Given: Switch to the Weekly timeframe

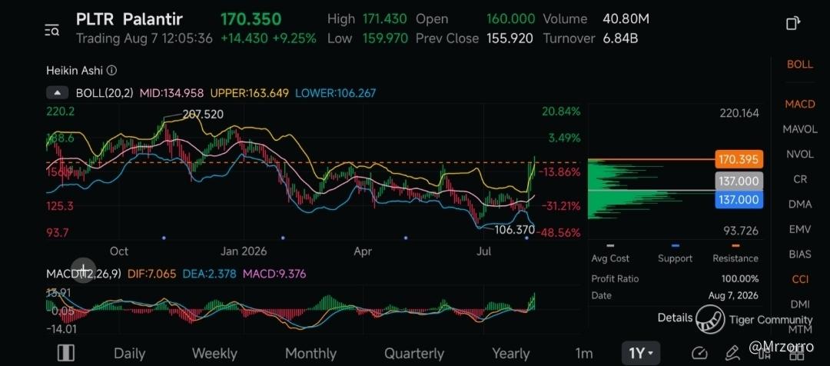Looking at the screenshot, I should pos(214,353).
